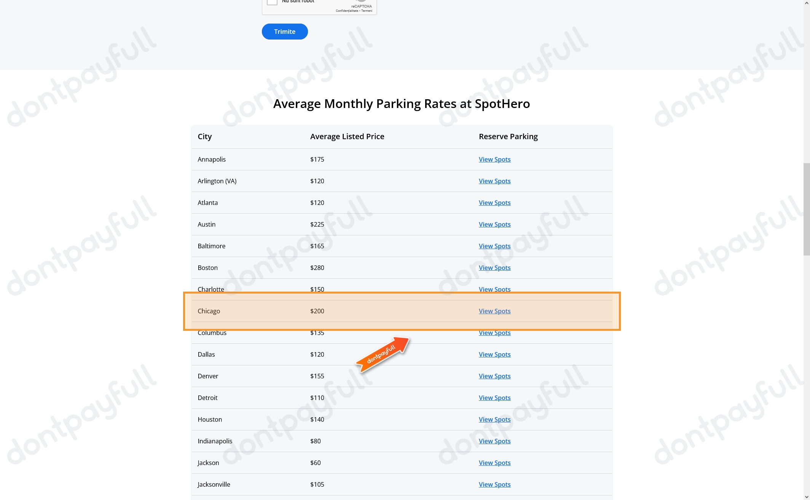Open the reCAPTCHA Termeni link
This screenshot has height=500, width=810.
point(367,11)
